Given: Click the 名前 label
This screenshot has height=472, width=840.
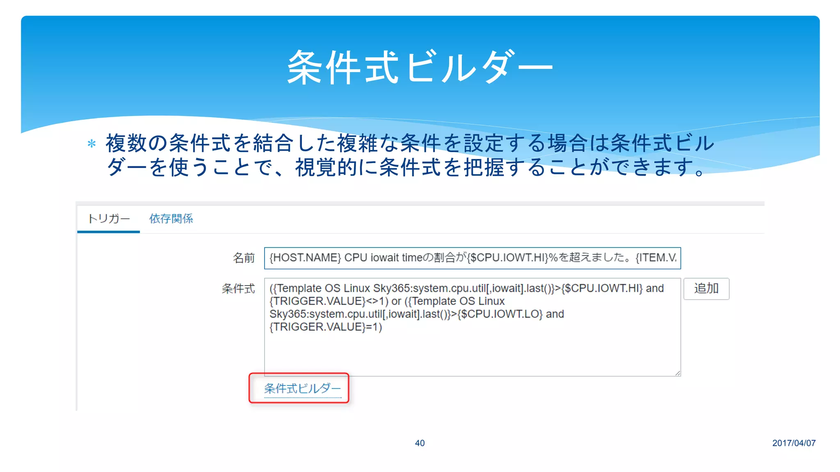Looking at the screenshot, I should [x=244, y=258].
